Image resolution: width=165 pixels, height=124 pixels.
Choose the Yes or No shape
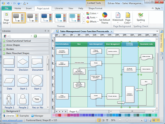37,99
